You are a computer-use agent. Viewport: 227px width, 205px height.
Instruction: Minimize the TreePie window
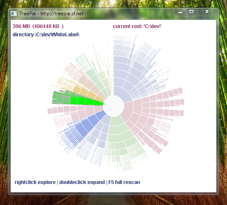180,12
